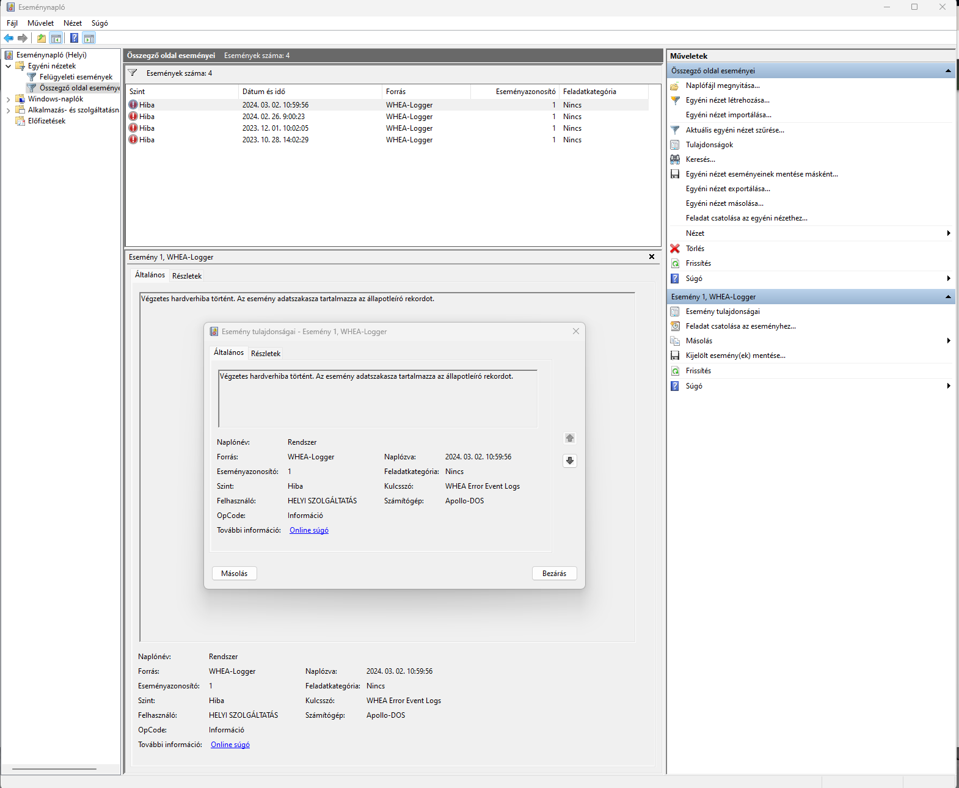Collapse the Esemény 1, WHEA-Logger actions section
Screen dimensions: 959x788
948,297
